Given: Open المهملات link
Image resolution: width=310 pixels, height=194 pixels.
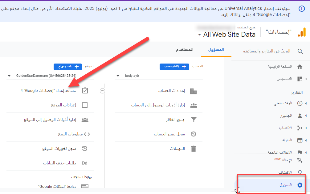Looking at the screenshot, I should click(177, 149).
